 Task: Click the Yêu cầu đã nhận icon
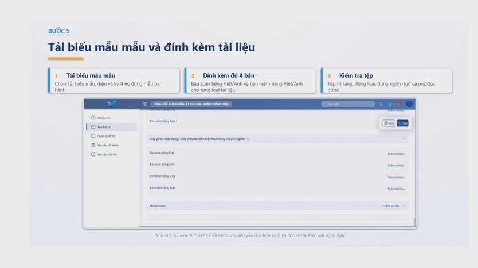coord(93,145)
